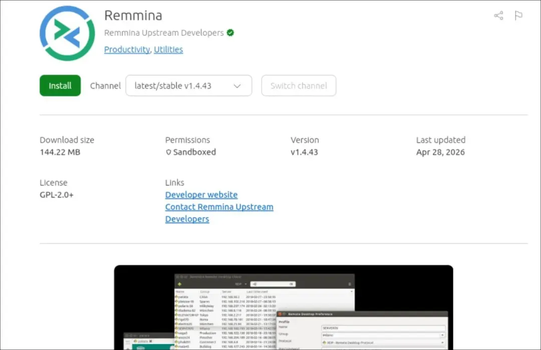Viewport: 541px width, 350px height.
Task: Click the Permissions label
Action: [187, 140]
